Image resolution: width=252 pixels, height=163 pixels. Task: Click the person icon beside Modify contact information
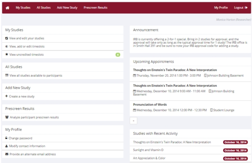click(x=7, y=146)
